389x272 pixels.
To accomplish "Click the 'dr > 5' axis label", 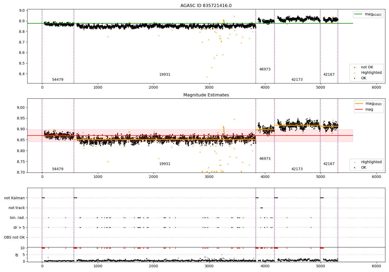I will (19, 228).
